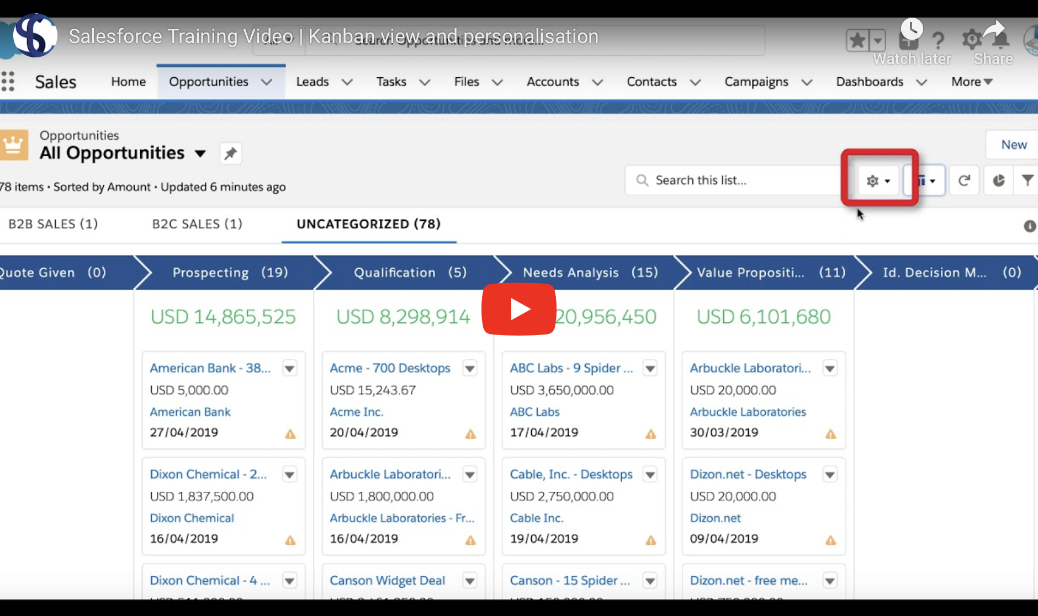Click warning icon on Acme 700 Desktops card
The height and width of the screenshot is (616, 1038).
coord(470,434)
